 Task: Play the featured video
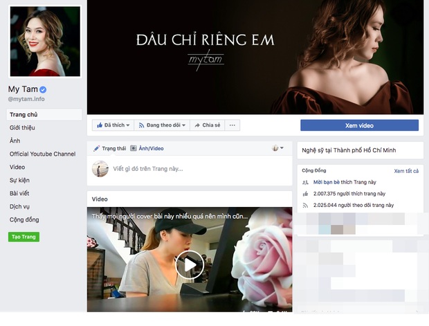pos(190,264)
